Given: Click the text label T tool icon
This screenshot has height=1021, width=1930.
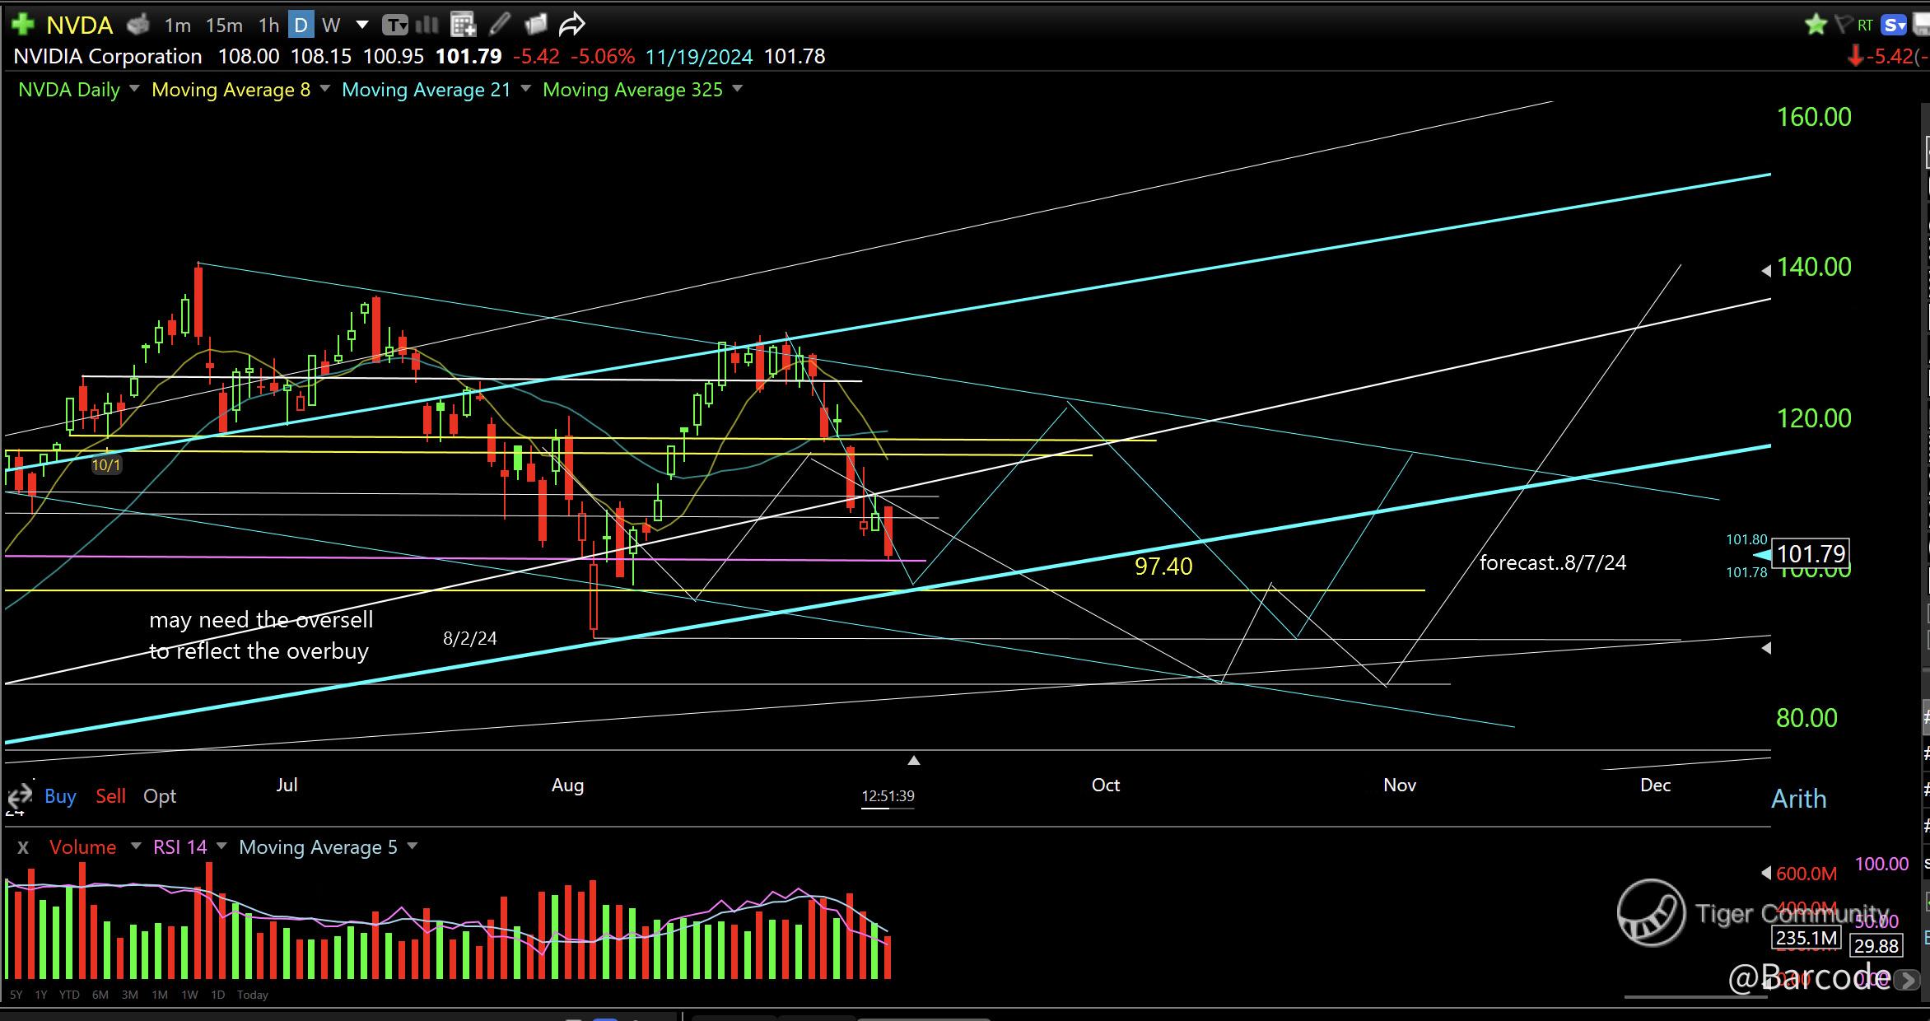Looking at the screenshot, I should pos(395,26).
